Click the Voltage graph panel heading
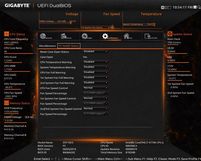Screen dimensions: 201x161 point(72,14)
